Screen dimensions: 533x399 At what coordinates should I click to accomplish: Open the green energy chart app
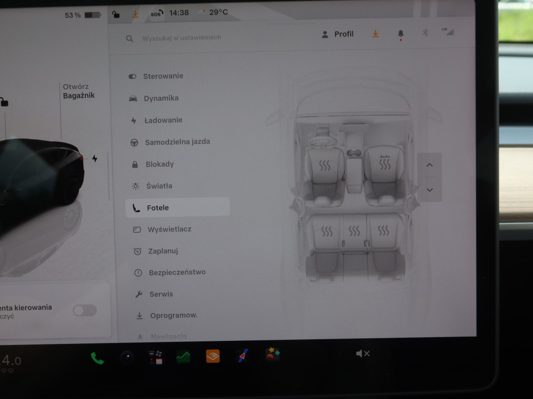tap(183, 357)
